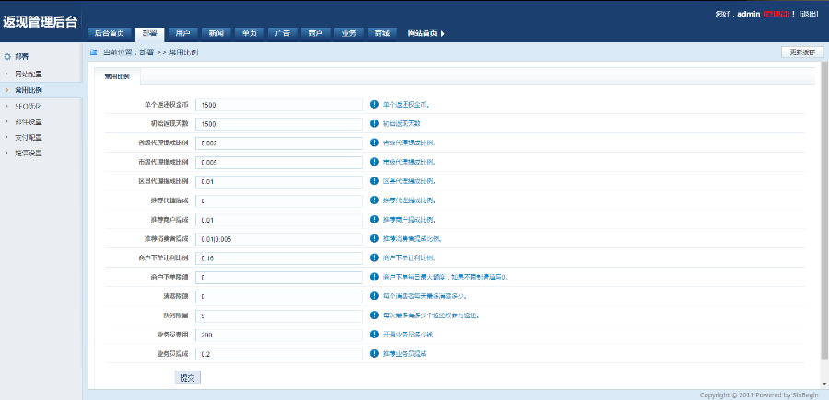Click the vertical scrollbar on the right
Image resolution: width=829 pixels, height=400 pixels.
point(823,221)
